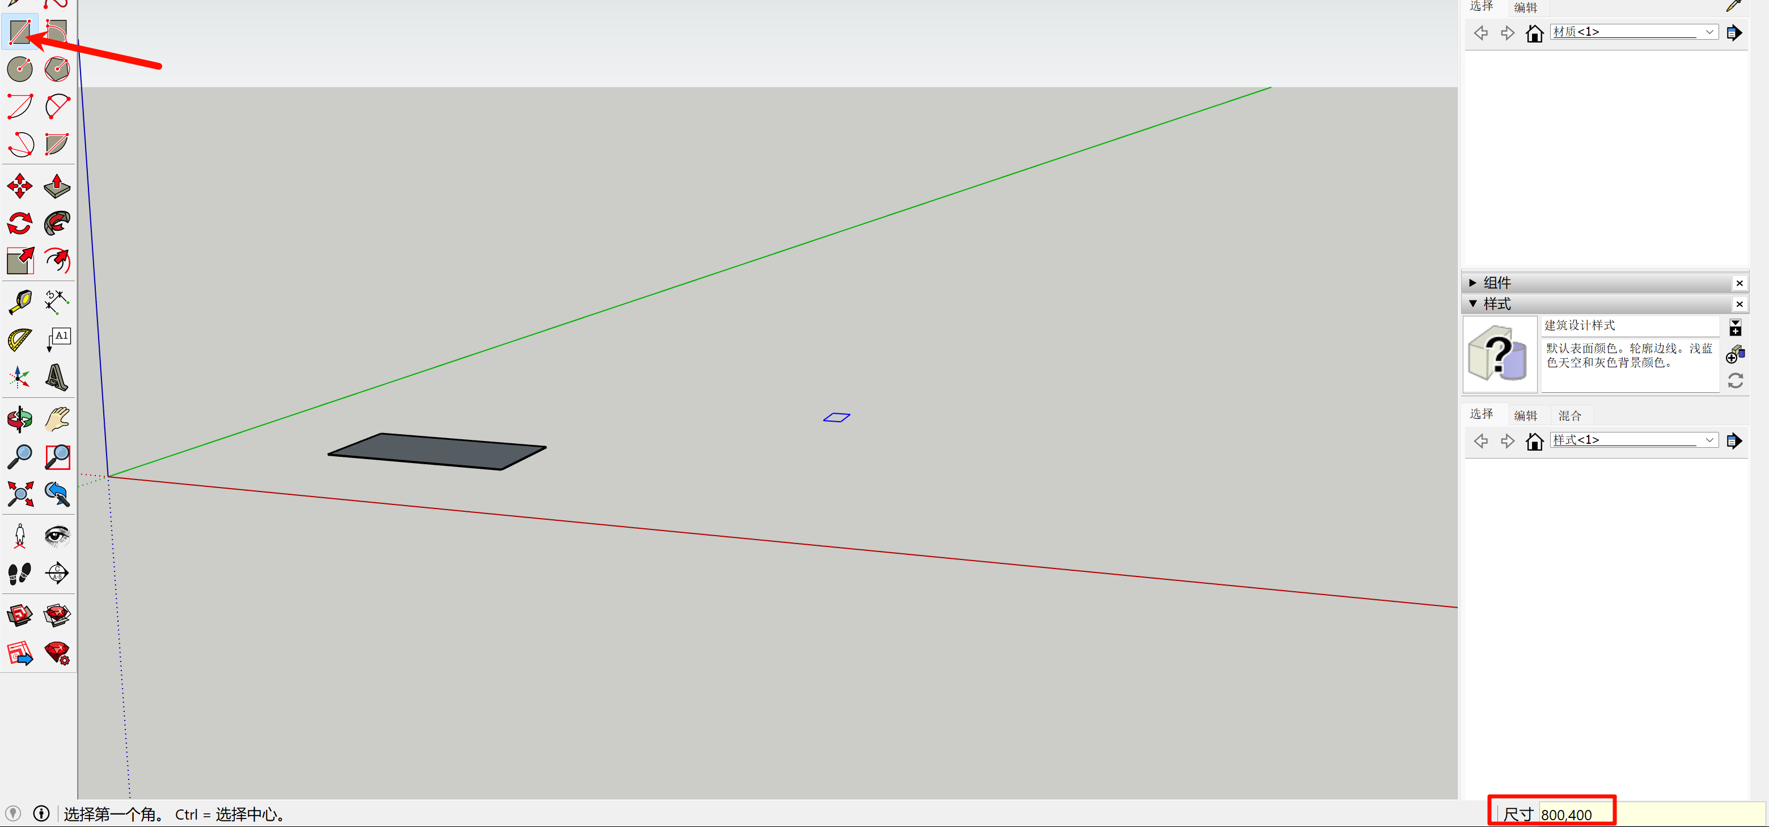Close the 组件 panel
Image resolution: width=1769 pixels, height=827 pixels.
[x=1739, y=283]
